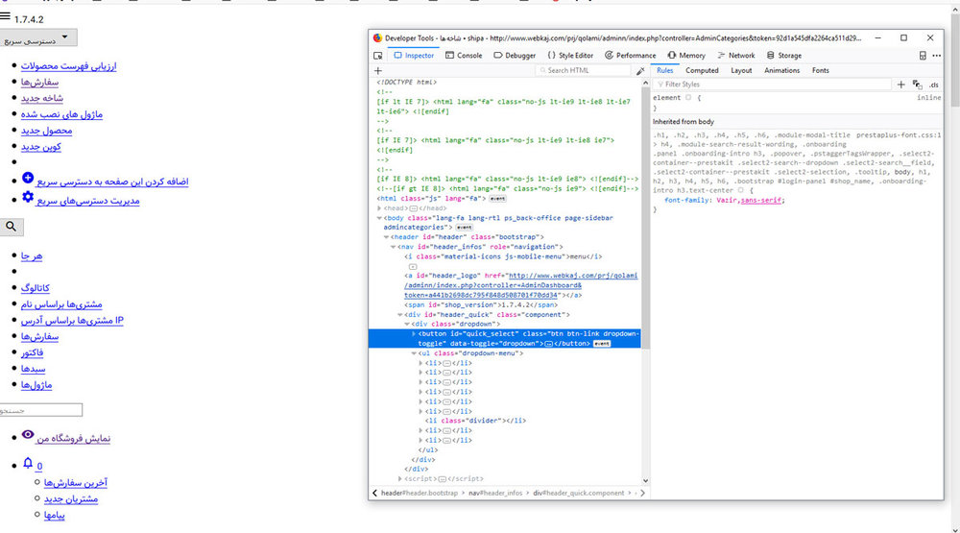This screenshot has height=533, width=960.
Task: Switch to the Console tab
Action: coord(464,56)
